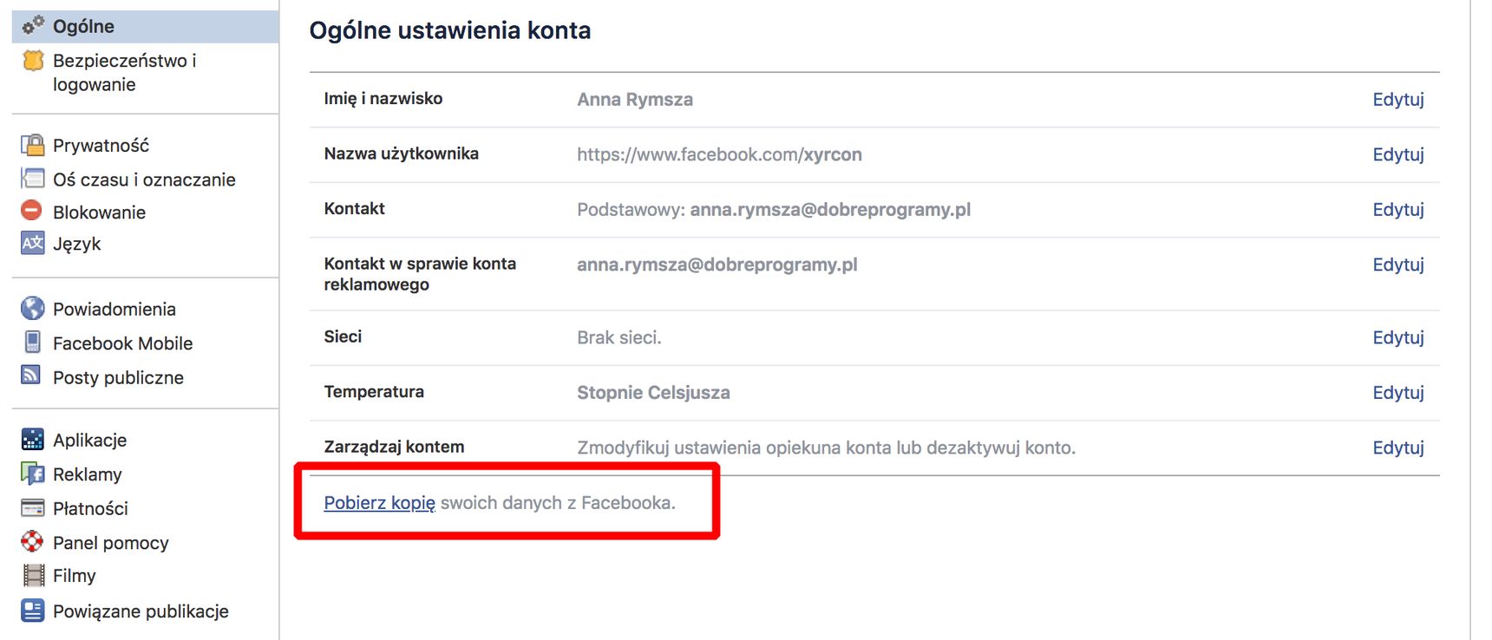Open Oś czasu i oznaczanie settings
Image resolution: width=1492 pixels, height=640 pixels.
coord(144,180)
